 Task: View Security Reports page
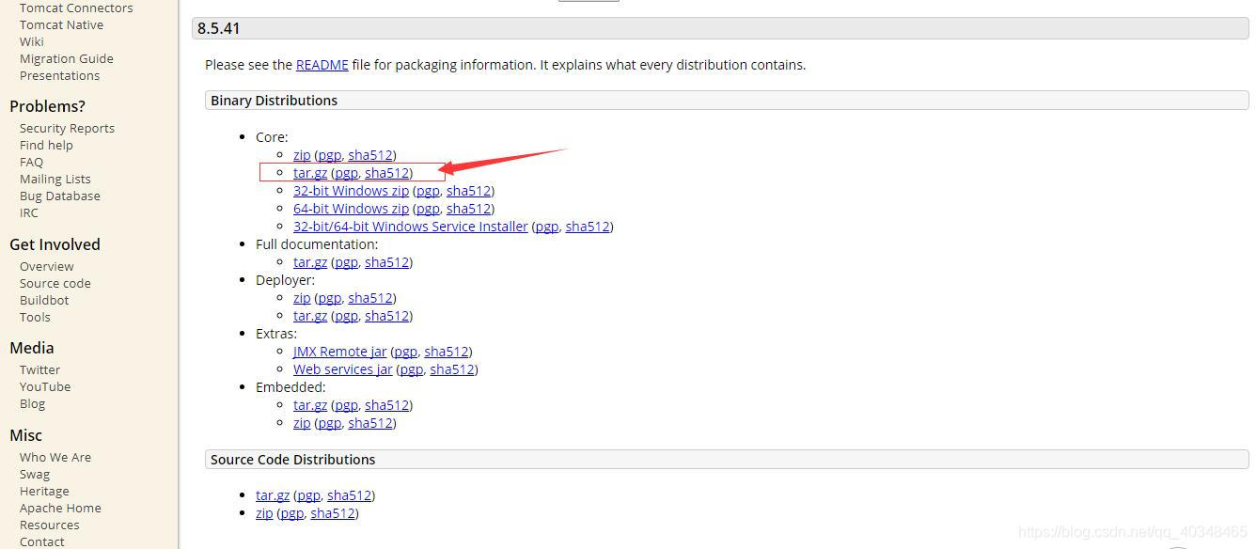click(x=67, y=128)
